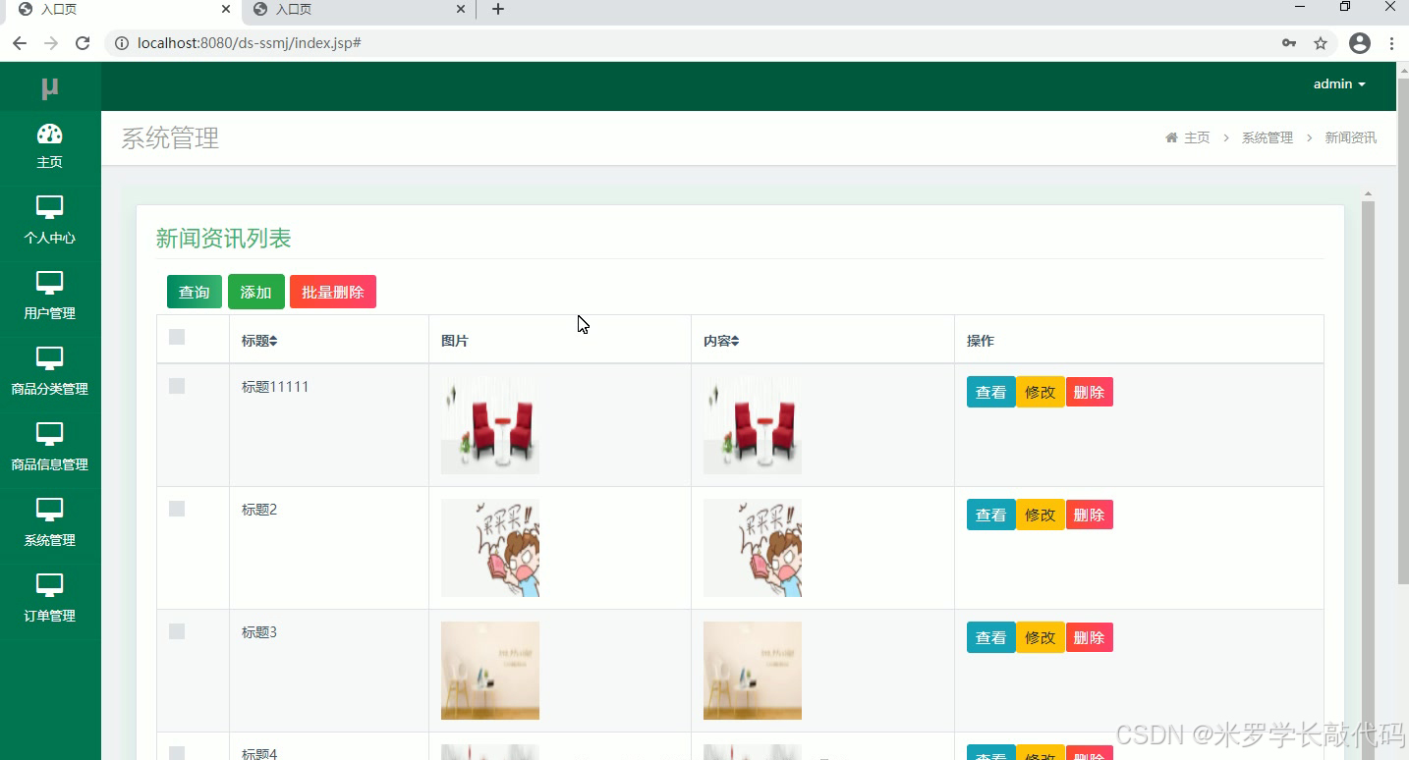Viewport: 1409px width, 760px height.
Task: Edit 标题3 with 修改 button
Action: (x=1041, y=637)
